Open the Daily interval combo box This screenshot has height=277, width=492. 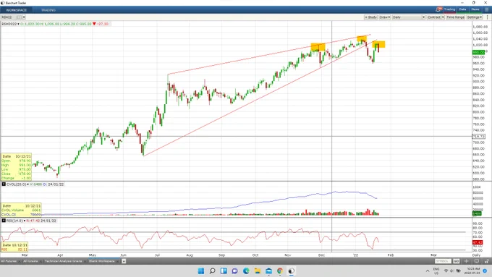click(x=409, y=17)
